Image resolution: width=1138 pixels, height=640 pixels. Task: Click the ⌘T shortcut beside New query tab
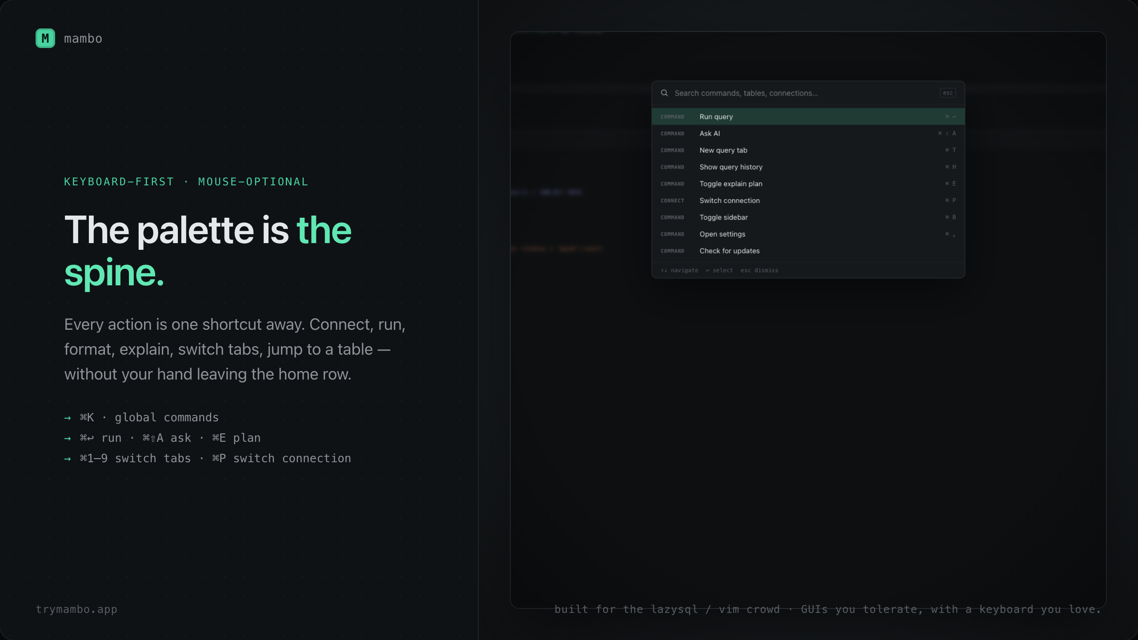(x=950, y=150)
